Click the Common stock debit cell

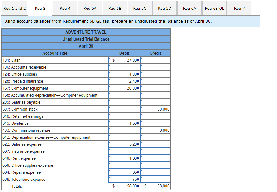pos(124,109)
